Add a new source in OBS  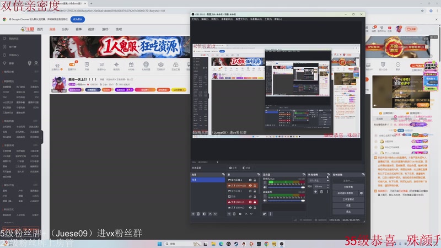(x=229, y=214)
